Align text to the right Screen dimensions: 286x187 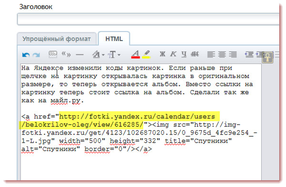click(x=233, y=54)
